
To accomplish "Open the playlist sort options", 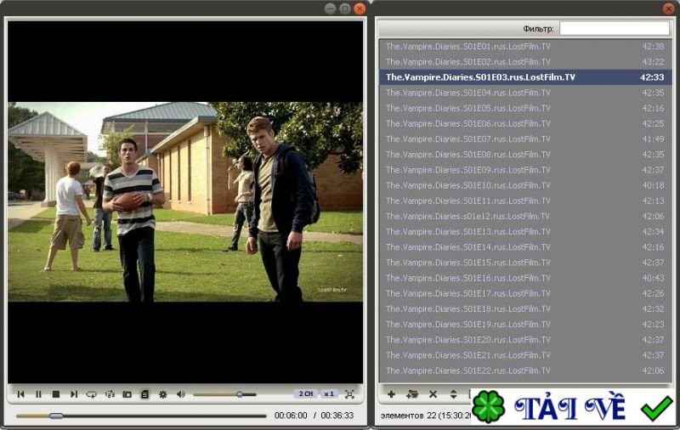I will point(453,394).
